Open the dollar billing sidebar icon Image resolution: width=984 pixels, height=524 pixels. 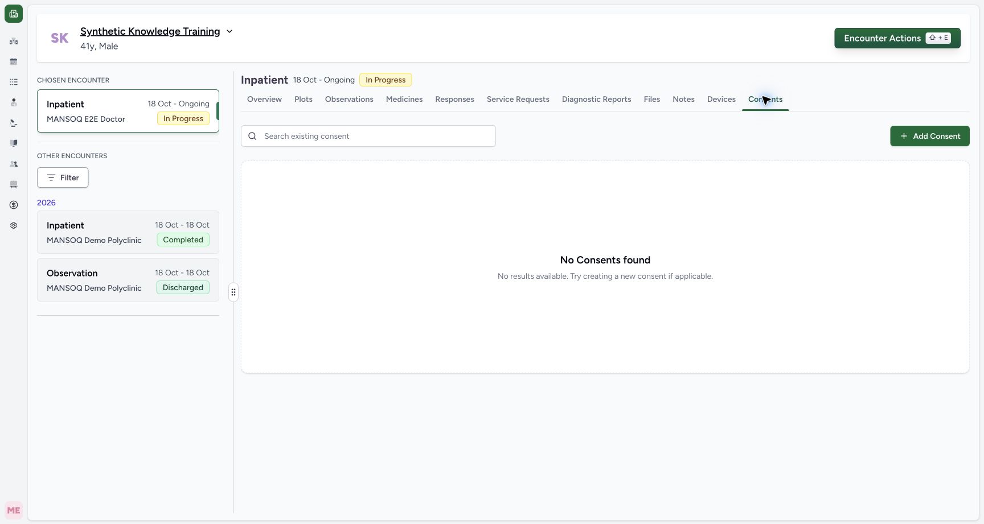(x=14, y=205)
